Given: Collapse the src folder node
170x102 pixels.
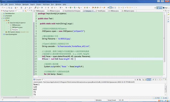Looking at the screenshot, I should click(4, 20).
